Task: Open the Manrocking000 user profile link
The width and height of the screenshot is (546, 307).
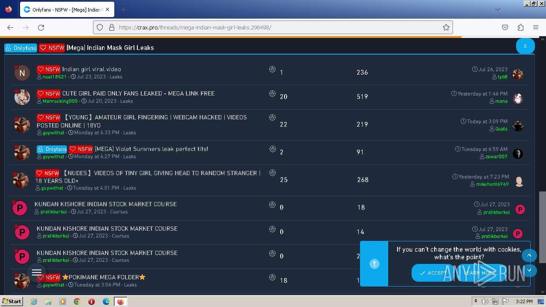Action: 60,101
